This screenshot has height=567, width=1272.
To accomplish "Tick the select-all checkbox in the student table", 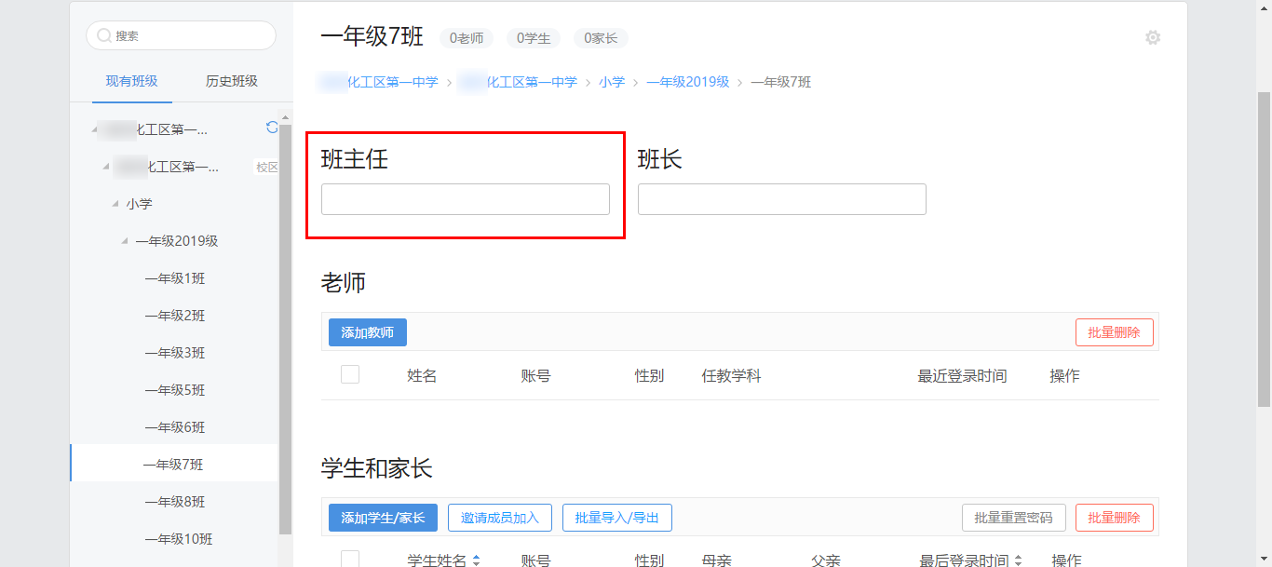I will (350, 559).
